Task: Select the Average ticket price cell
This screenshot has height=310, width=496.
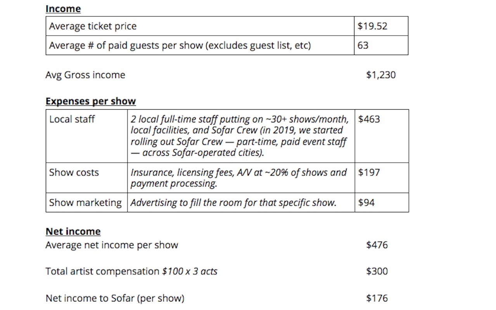Action: click(200, 26)
